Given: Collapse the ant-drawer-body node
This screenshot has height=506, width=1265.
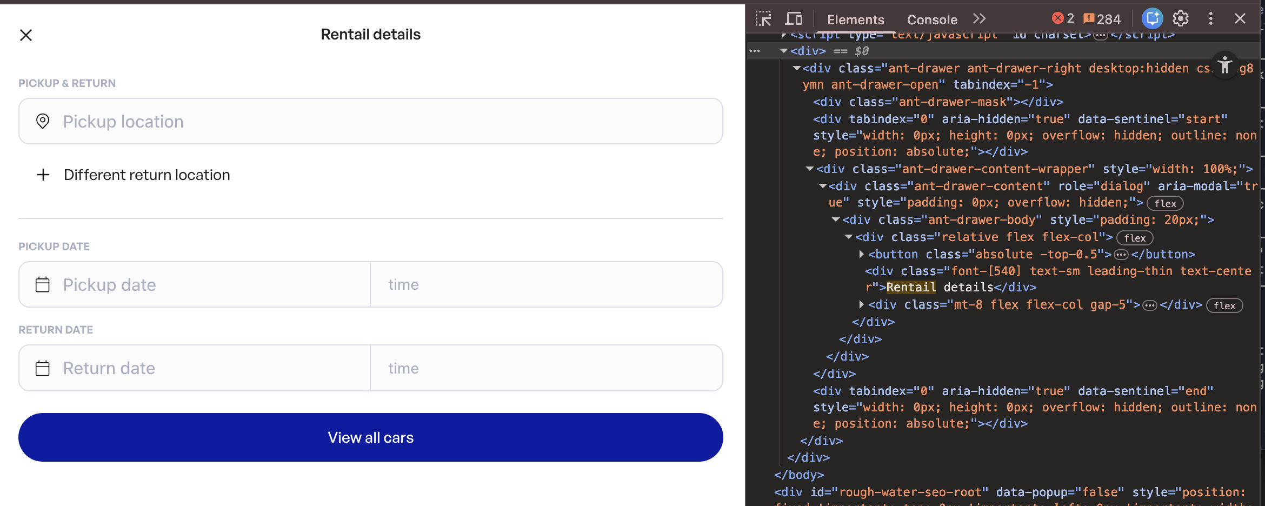Looking at the screenshot, I should (x=836, y=219).
